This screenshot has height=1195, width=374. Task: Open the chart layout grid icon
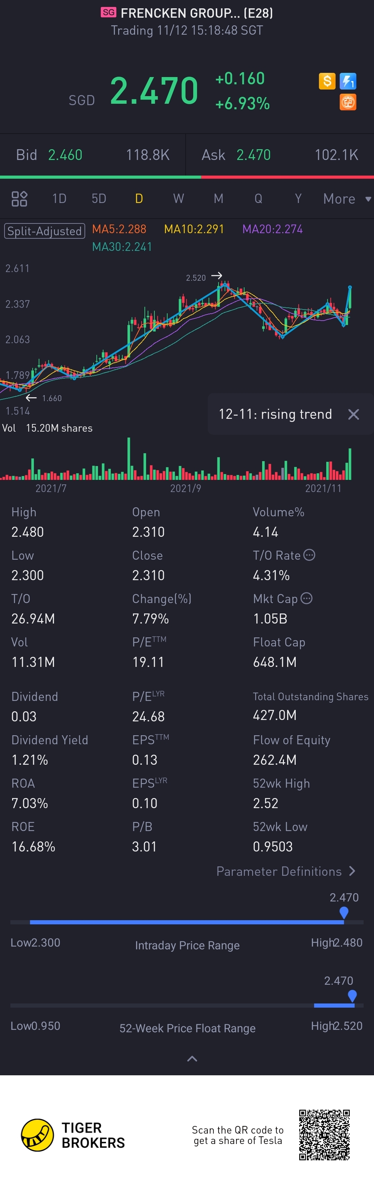[x=19, y=198]
